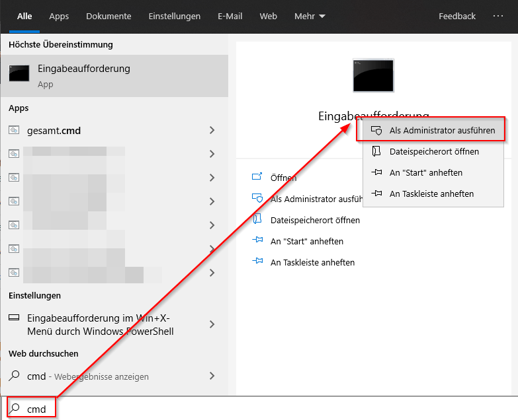The height and width of the screenshot is (420, 518).
Task: Expand the gesamt.cmd result arrow
Action: 212,131
